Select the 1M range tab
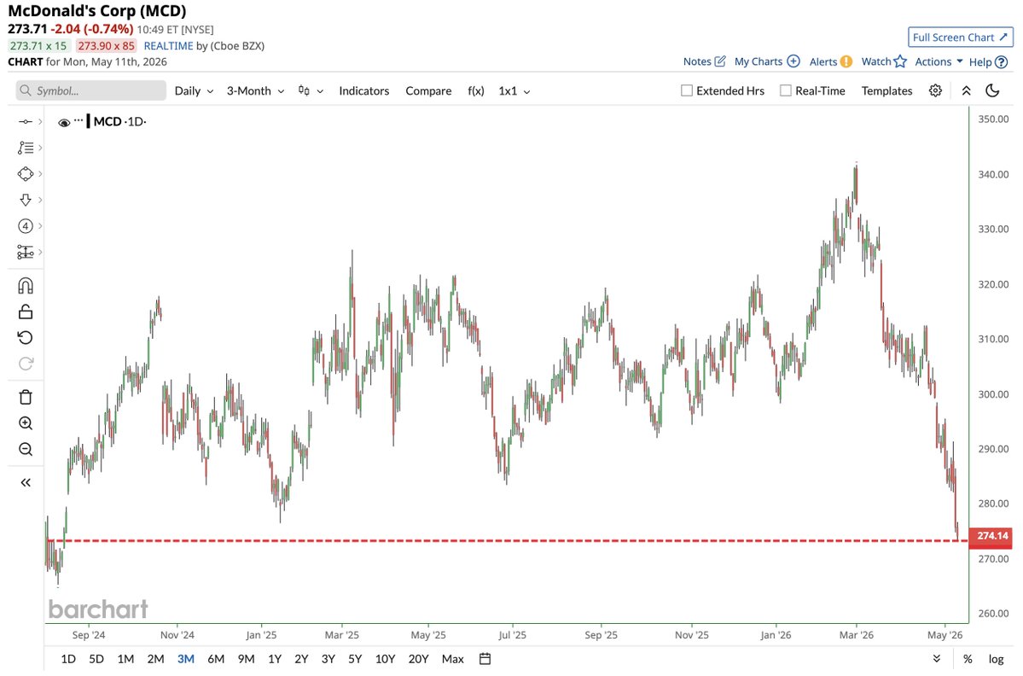The height and width of the screenshot is (676, 1023). point(126,659)
